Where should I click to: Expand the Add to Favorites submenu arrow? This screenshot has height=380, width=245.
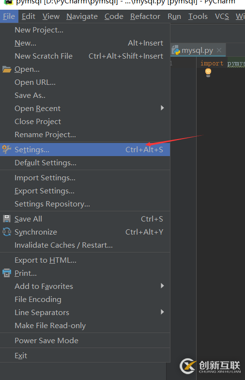[x=163, y=286]
